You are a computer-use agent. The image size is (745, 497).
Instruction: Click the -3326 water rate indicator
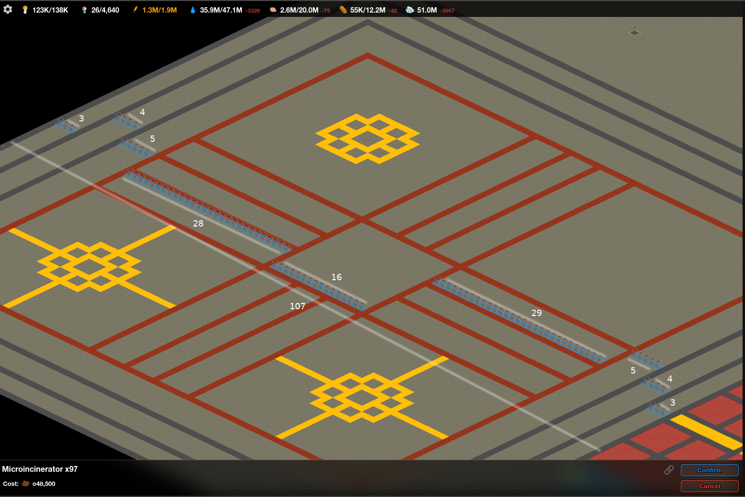point(252,11)
